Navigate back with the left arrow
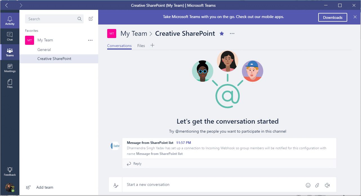Image resolution: width=361 pixels, height=196 pixels. tap(7, 5)
